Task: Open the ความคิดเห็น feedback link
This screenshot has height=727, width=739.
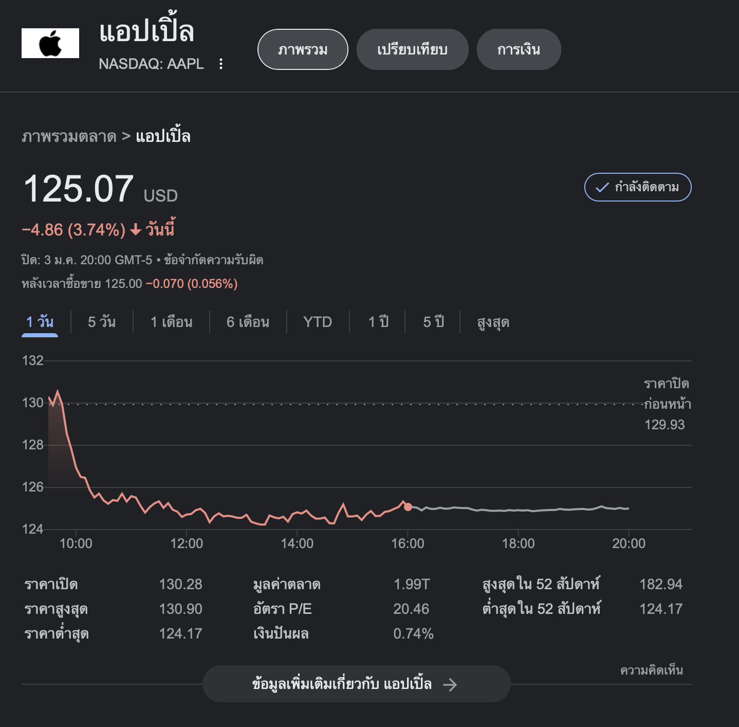Action: [651, 670]
